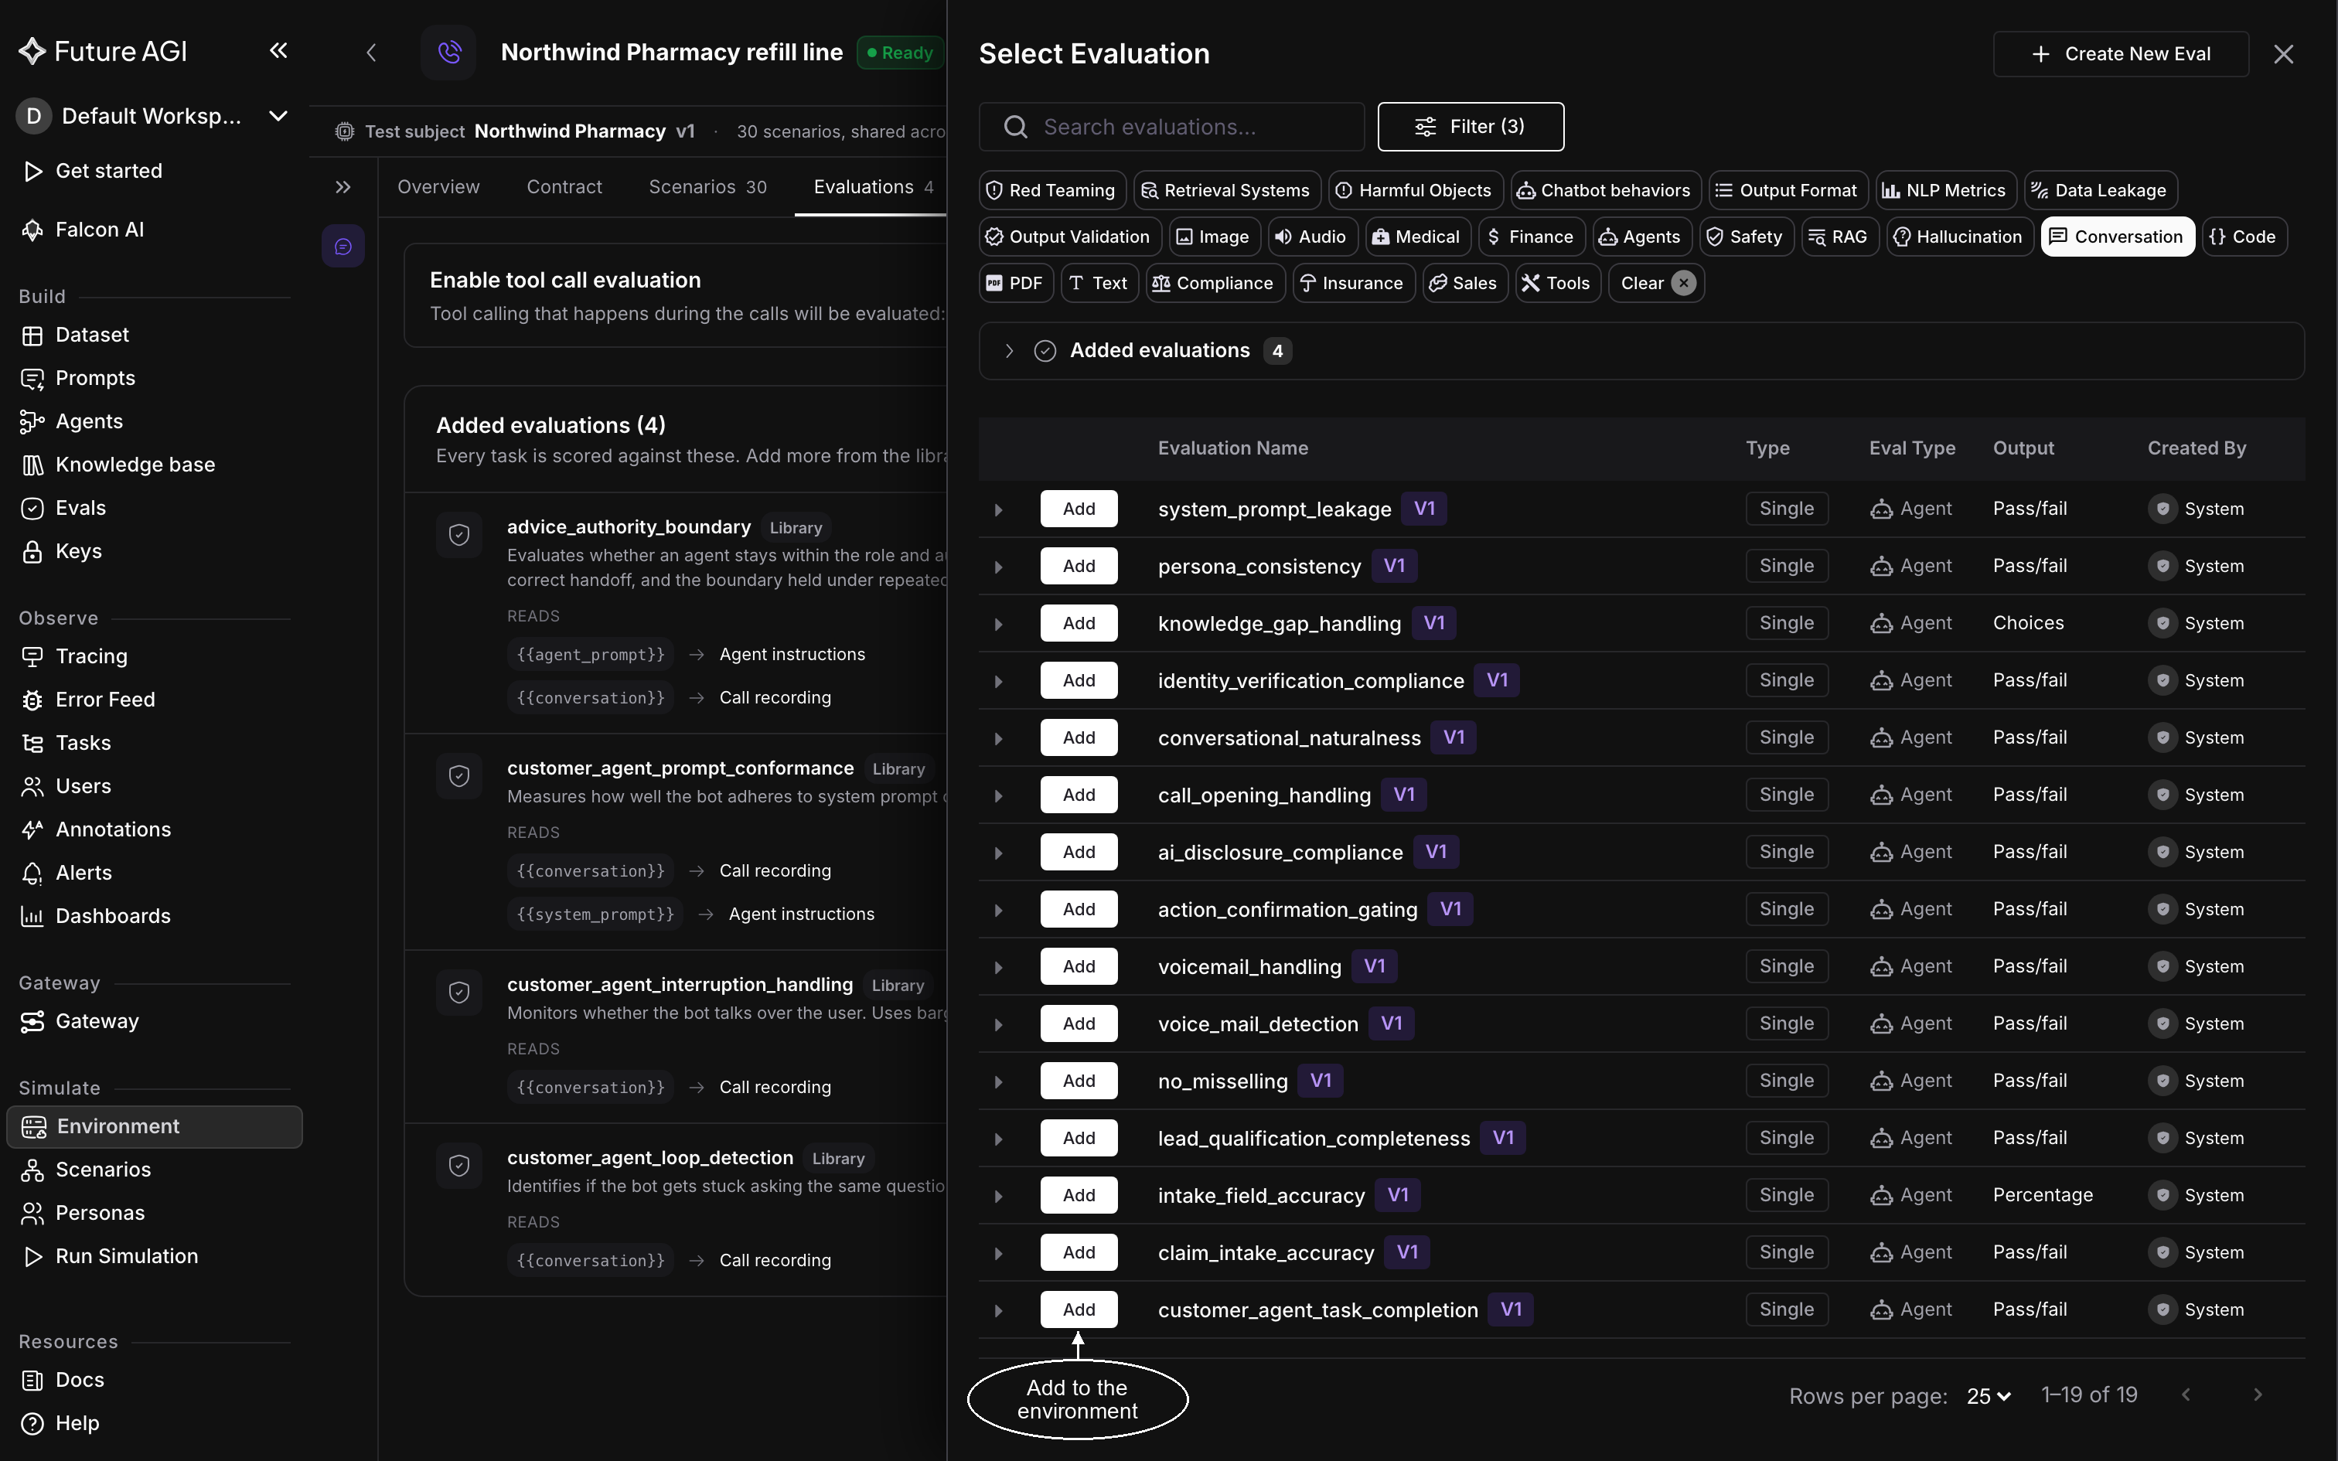The width and height of the screenshot is (2338, 1461).
Task: Close the Select Evaluation panel
Action: coord(2283,54)
